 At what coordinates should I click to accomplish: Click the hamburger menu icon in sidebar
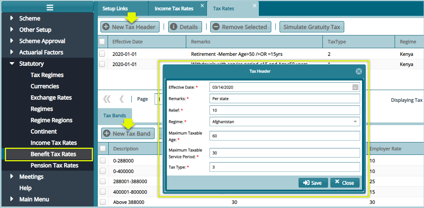click(50, 7)
